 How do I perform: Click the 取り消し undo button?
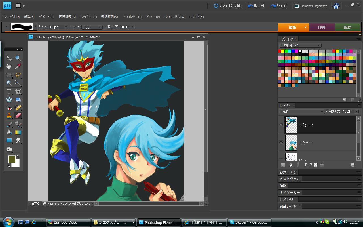pos(257,6)
